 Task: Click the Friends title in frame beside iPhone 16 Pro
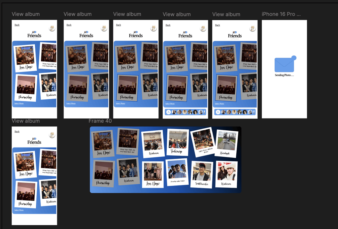click(x=235, y=36)
